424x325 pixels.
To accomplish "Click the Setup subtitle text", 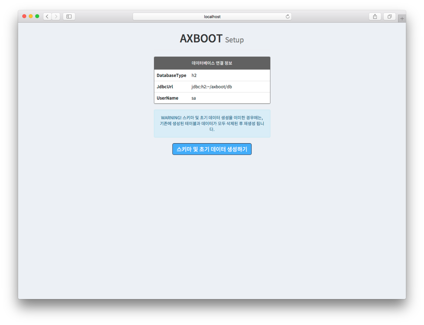I will click(235, 40).
